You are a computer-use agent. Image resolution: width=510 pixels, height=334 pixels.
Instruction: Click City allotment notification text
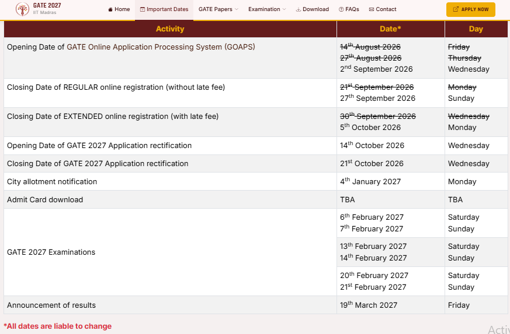[52, 182]
